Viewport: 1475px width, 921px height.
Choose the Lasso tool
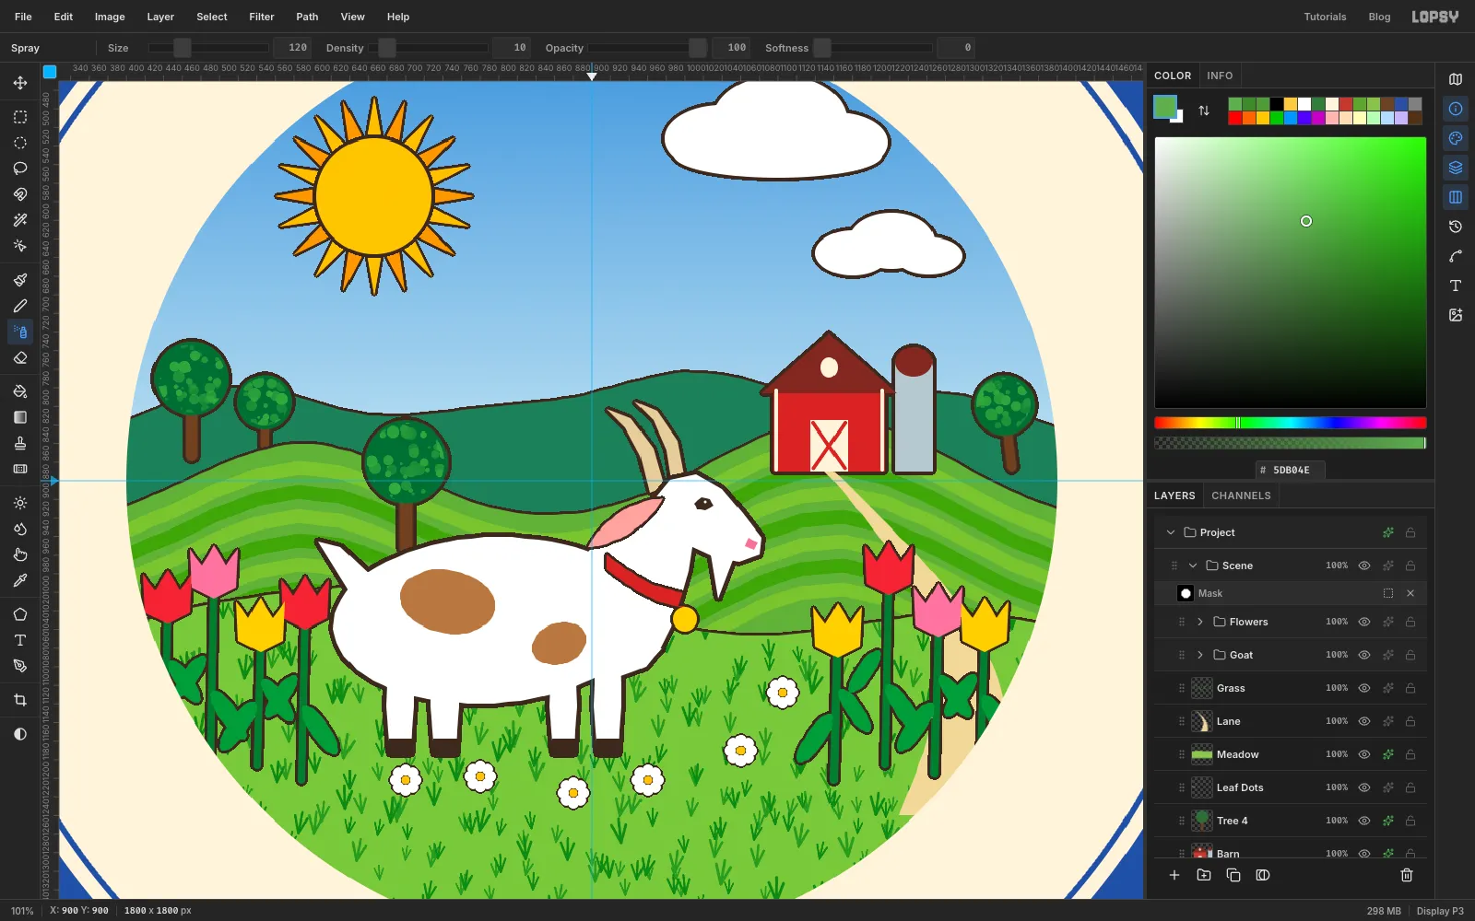coord(20,169)
